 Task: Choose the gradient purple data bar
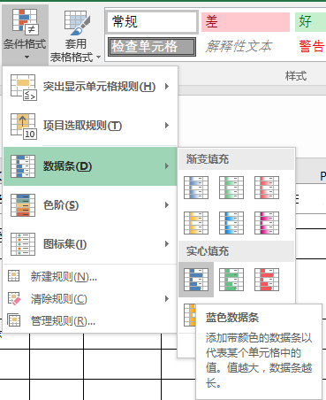tap(267, 223)
